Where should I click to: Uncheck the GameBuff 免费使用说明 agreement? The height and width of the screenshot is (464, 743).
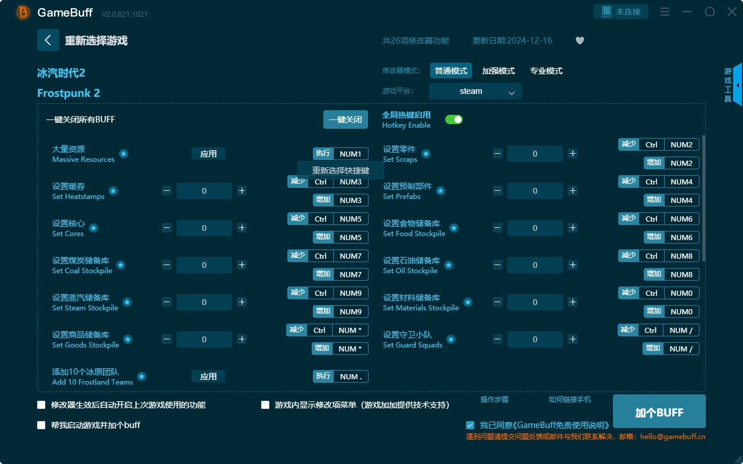pyautogui.click(x=470, y=425)
